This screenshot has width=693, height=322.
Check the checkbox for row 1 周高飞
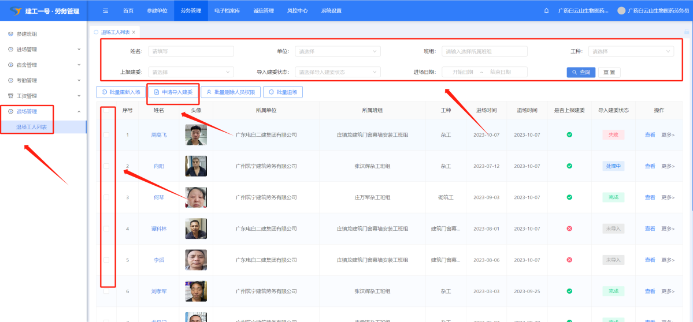coord(106,134)
